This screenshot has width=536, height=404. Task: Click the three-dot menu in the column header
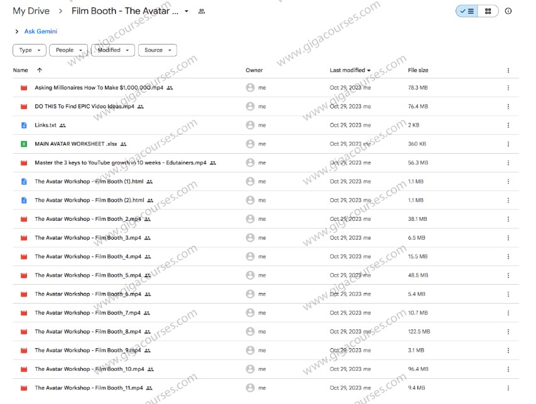pos(508,70)
